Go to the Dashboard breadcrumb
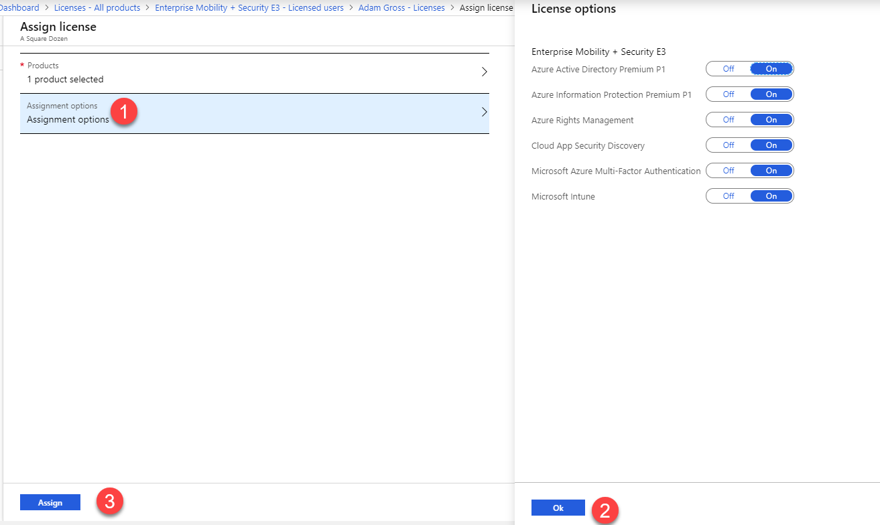The width and height of the screenshot is (880, 525). pyautogui.click(x=20, y=8)
